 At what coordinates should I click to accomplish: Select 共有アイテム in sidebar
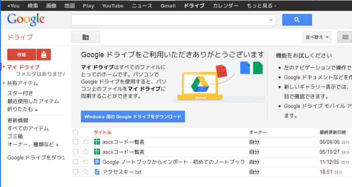pos(23,83)
